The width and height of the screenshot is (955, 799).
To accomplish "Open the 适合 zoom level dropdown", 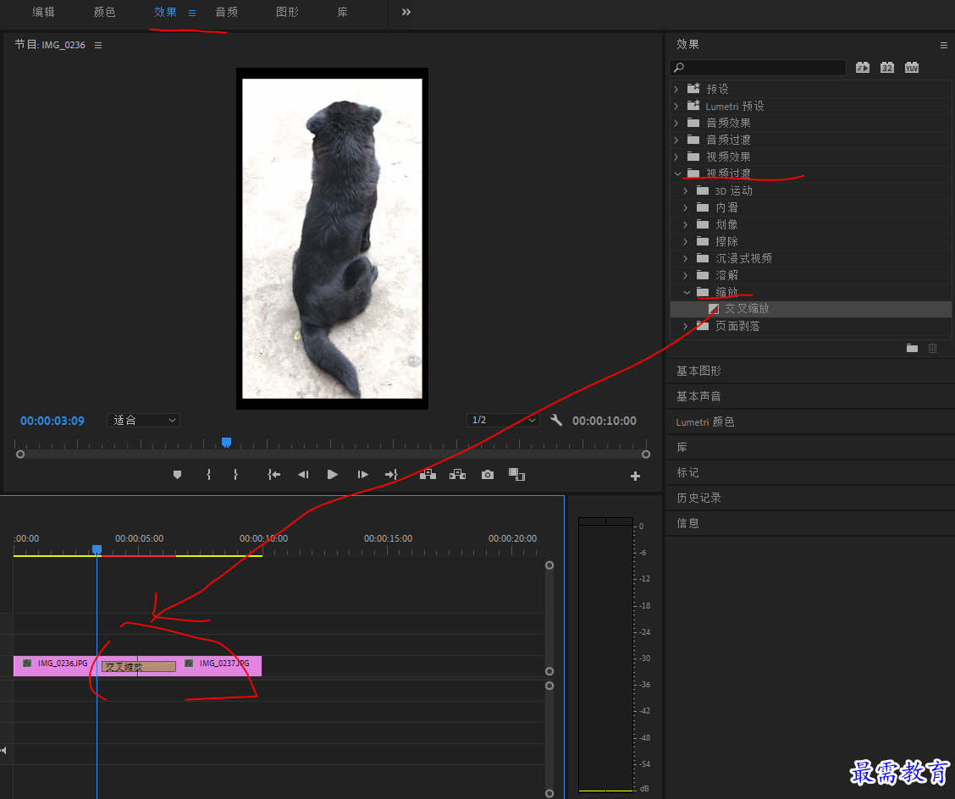I will [x=143, y=420].
